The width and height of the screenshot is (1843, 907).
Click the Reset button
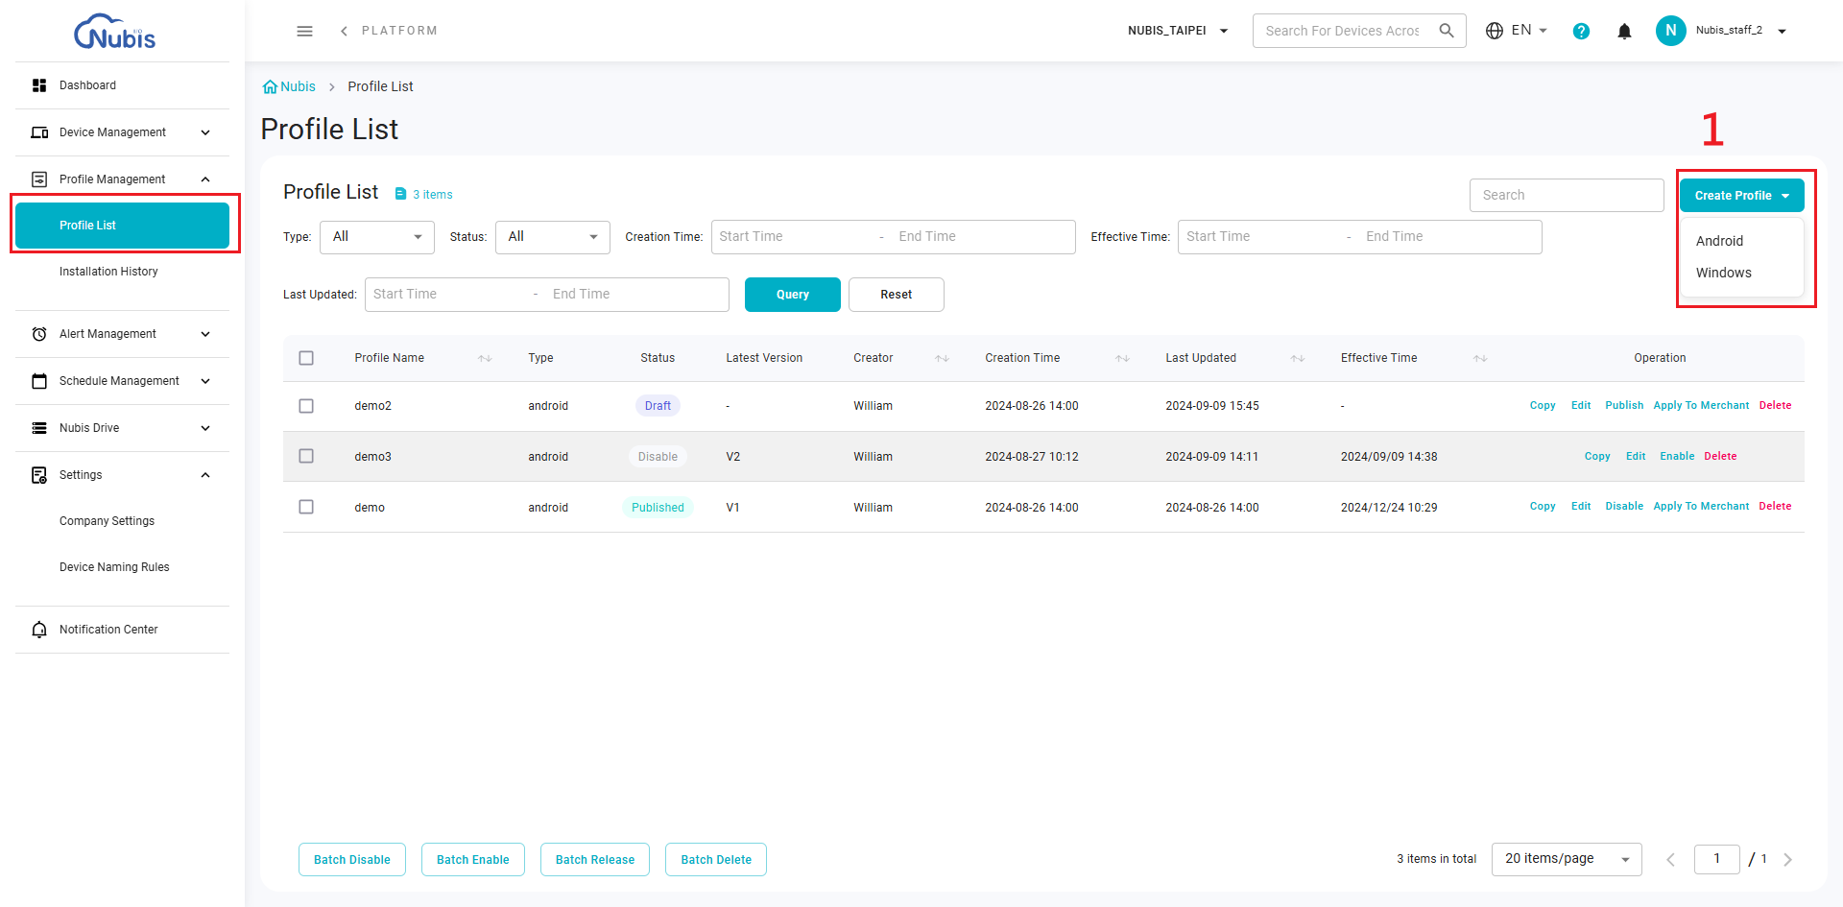[x=897, y=295]
